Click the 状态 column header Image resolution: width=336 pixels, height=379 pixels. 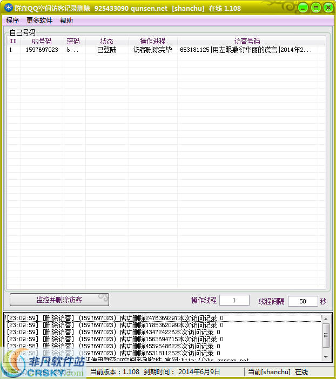pyautogui.click(x=107, y=41)
